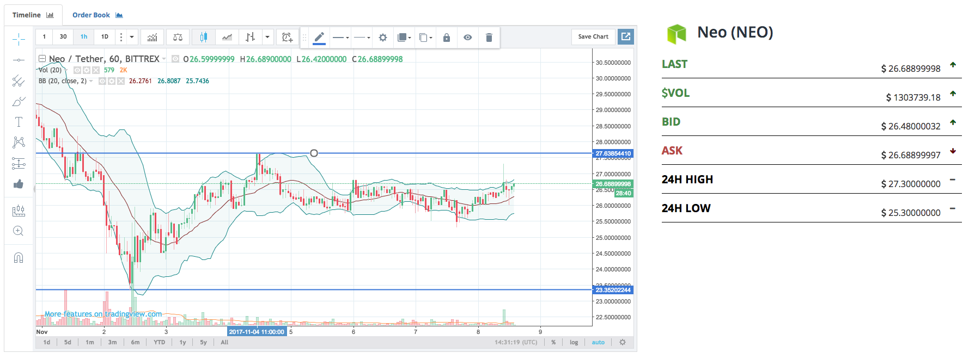Open the price range prediction tool
Image resolution: width=975 pixels, height=359 pixels.
(19, 163)
